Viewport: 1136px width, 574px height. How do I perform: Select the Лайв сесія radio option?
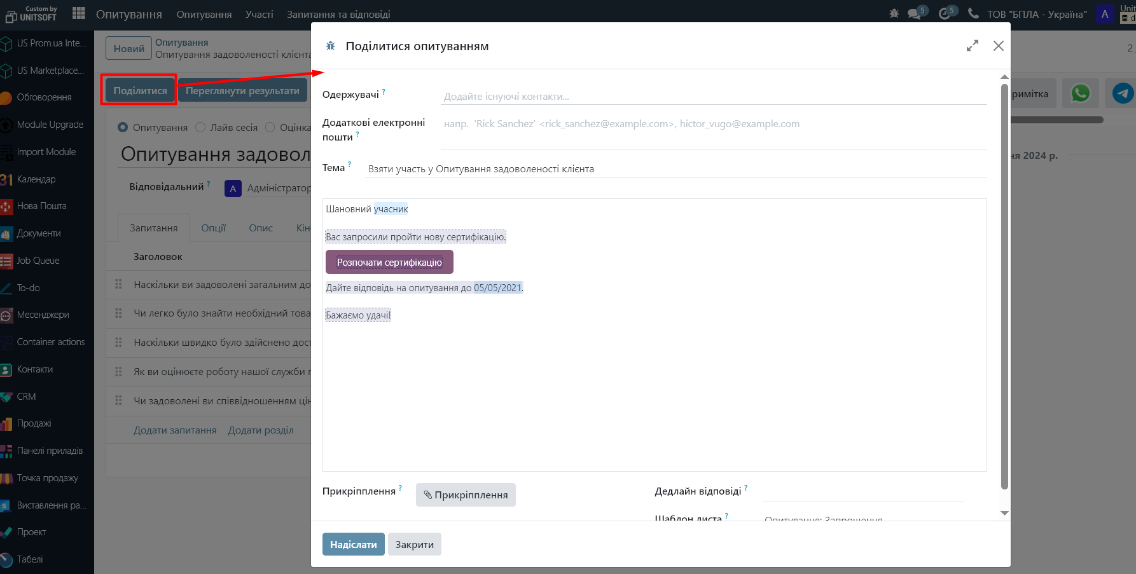[x=200, y=127]
